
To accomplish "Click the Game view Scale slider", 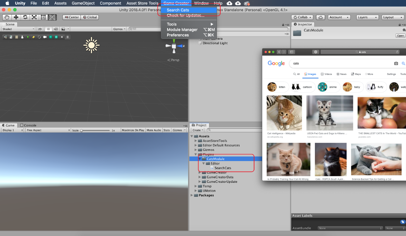I will coord(95,130).
